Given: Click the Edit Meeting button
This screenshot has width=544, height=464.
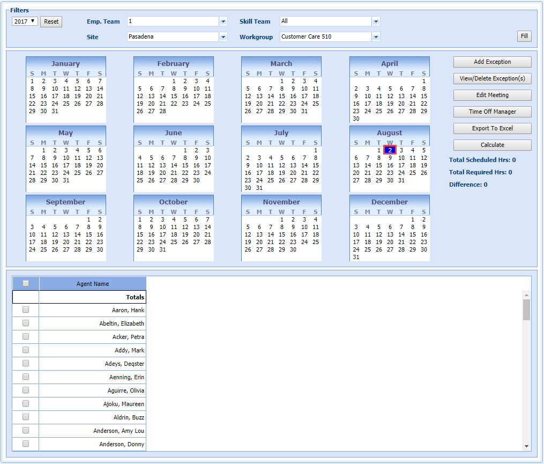Looking at the screenshot, I should [492, 95].
